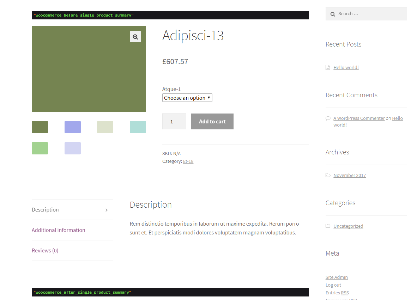The image size is (417, 300).
Task: Click the SKU: N/A text
Action: click(x=171, y=154)
